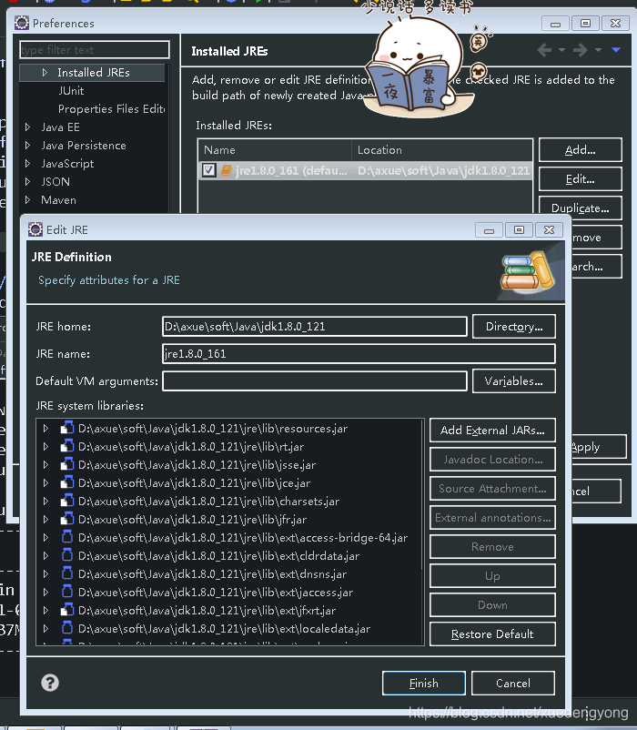Click the jar icon beside jce.jar
Image resolution: width=637 pixels, height=730 pixels.
67,482
